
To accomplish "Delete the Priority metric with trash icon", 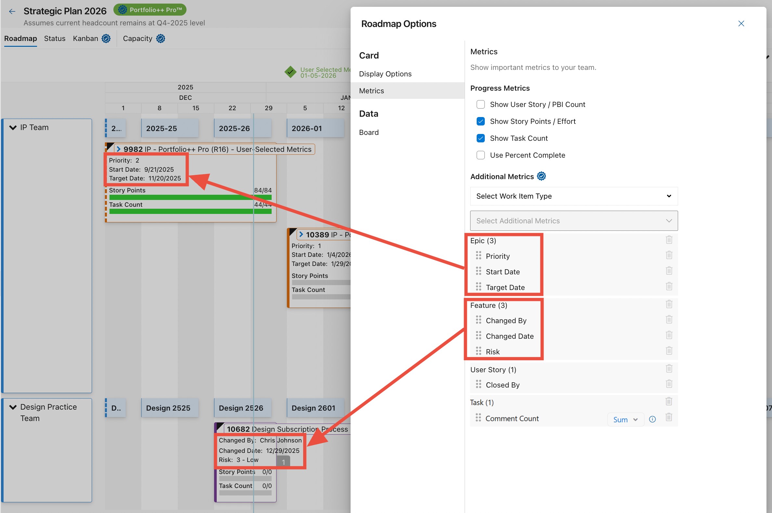I will click(x=669, y=255).
